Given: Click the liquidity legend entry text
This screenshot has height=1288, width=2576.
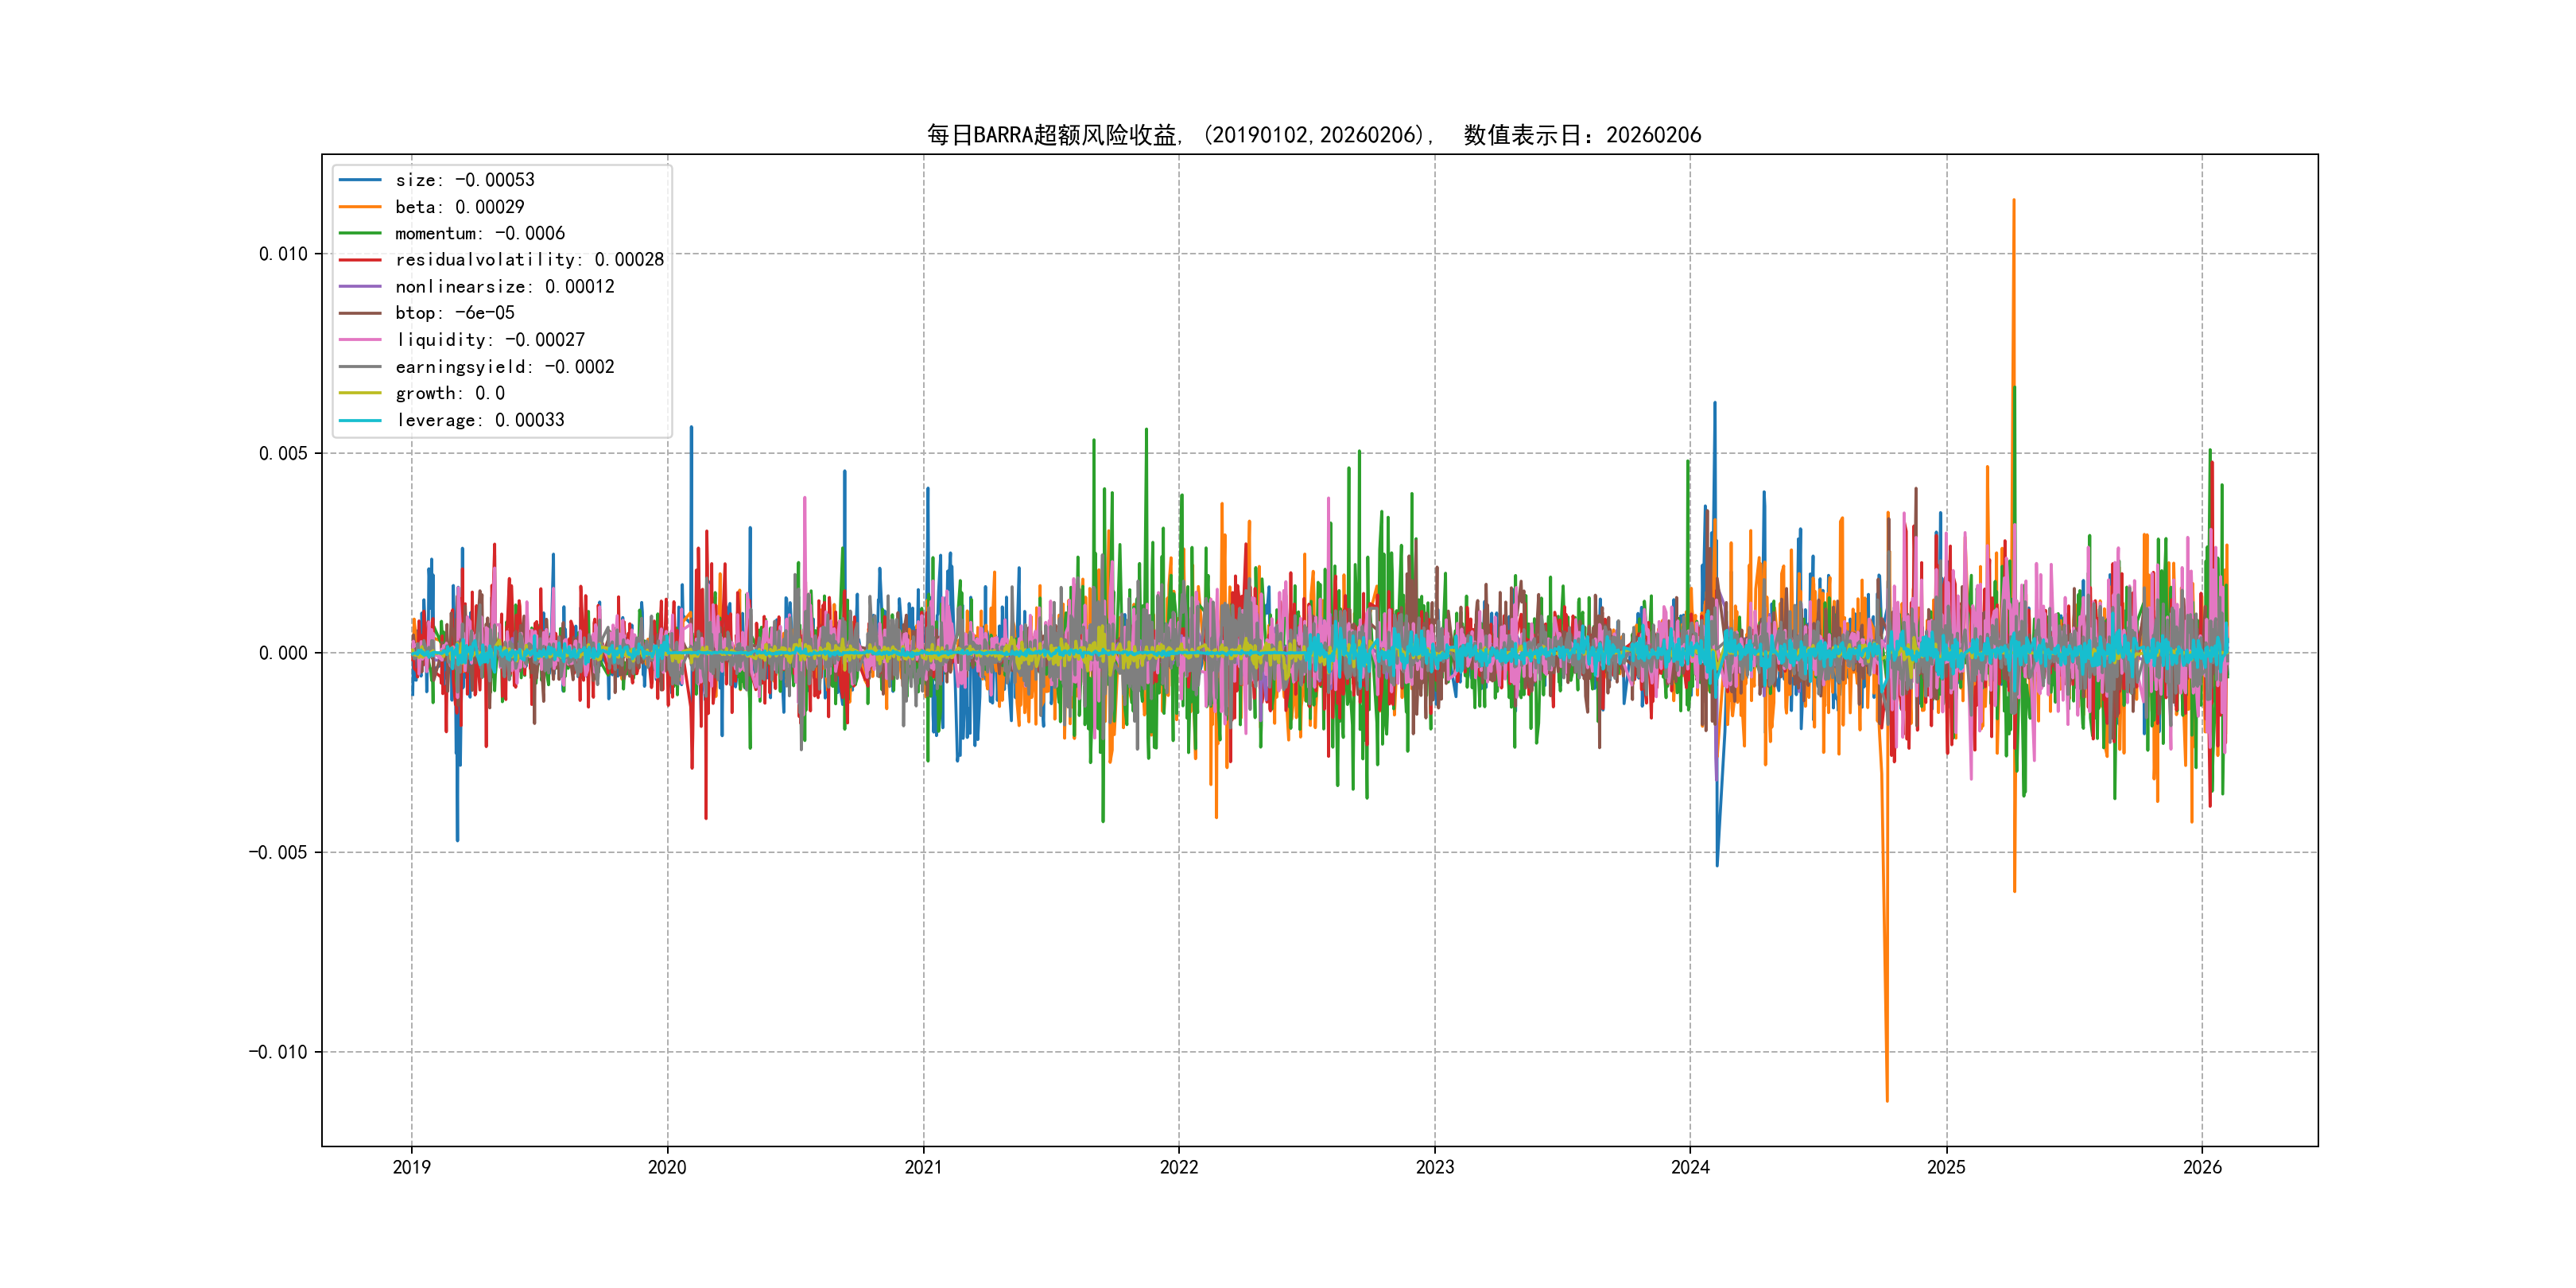Looking at the screenshot, I should point(489,340).
